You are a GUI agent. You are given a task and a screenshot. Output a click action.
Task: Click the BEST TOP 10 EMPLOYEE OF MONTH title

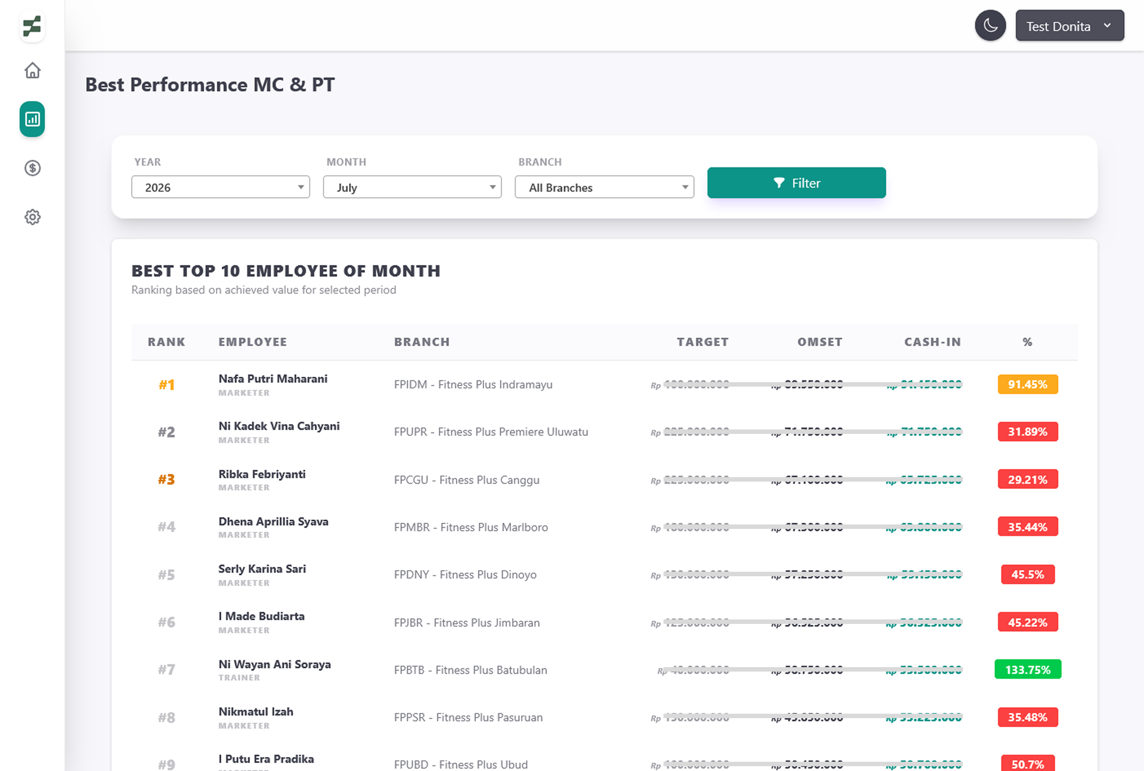(286, 271)
